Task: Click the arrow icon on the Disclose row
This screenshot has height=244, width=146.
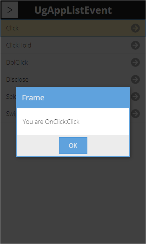Action: pyautogui.click(x=135, y=79)
